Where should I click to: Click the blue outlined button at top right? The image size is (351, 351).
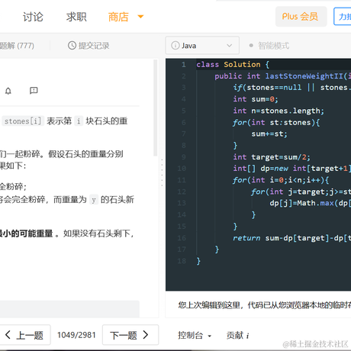pyautogui.click(x=343, y=17)
